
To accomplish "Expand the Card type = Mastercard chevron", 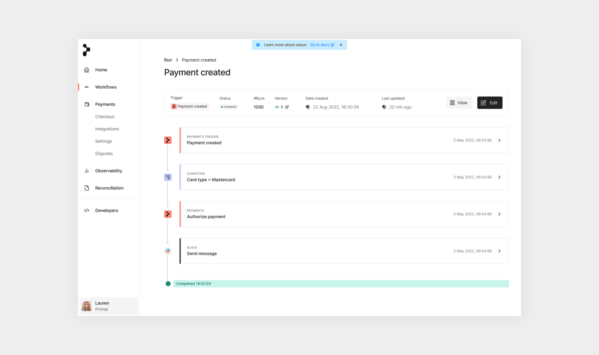I will coord(500,177).
